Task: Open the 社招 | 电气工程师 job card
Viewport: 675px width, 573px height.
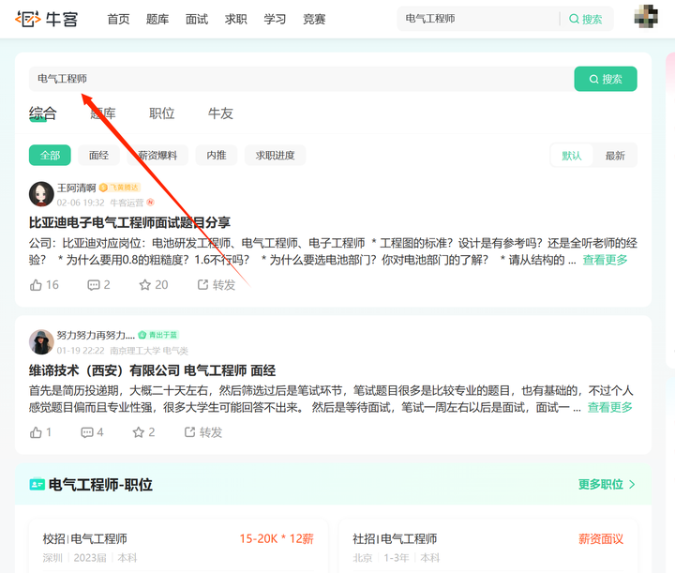Action: pyautogui.click(x=488, y=547)
